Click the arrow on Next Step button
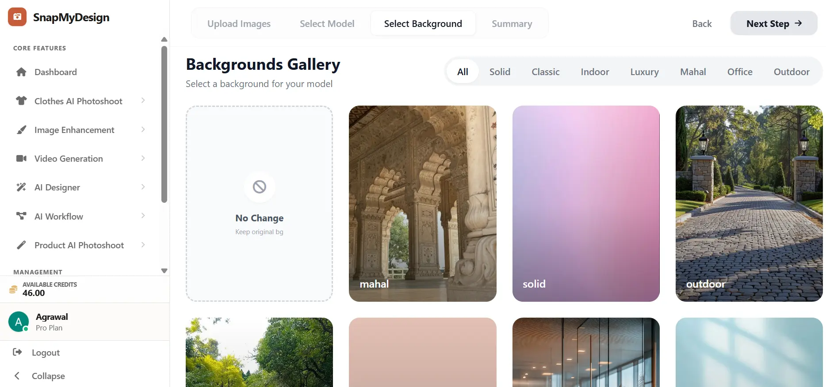This screenshot has height=387, width=826. coord(798,23)
